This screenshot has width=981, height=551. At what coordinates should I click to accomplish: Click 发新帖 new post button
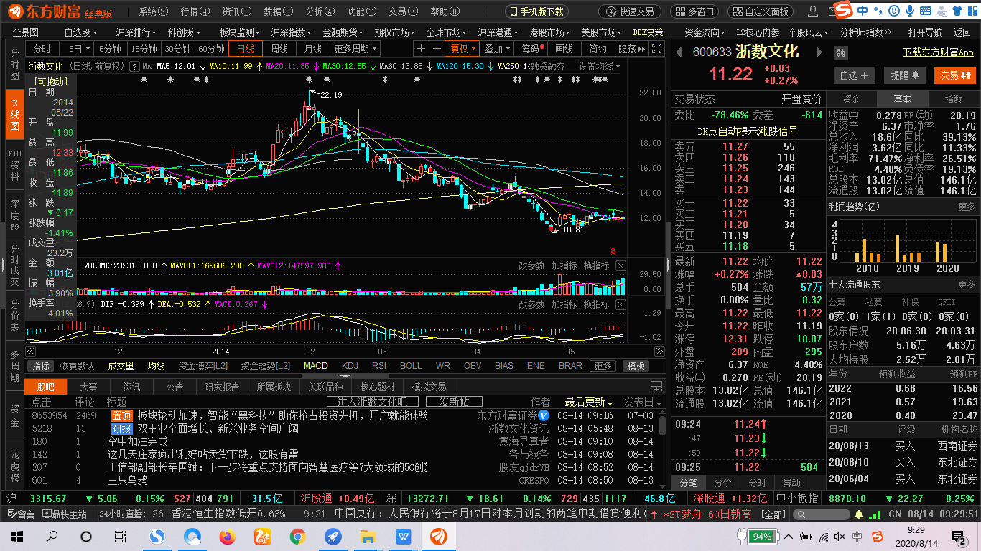(x=454, y=401)
